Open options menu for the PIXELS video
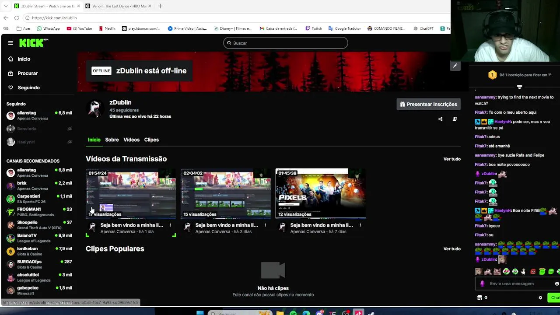Image resolution: width=560 pixels, height=315 pixels. point(360,225)
